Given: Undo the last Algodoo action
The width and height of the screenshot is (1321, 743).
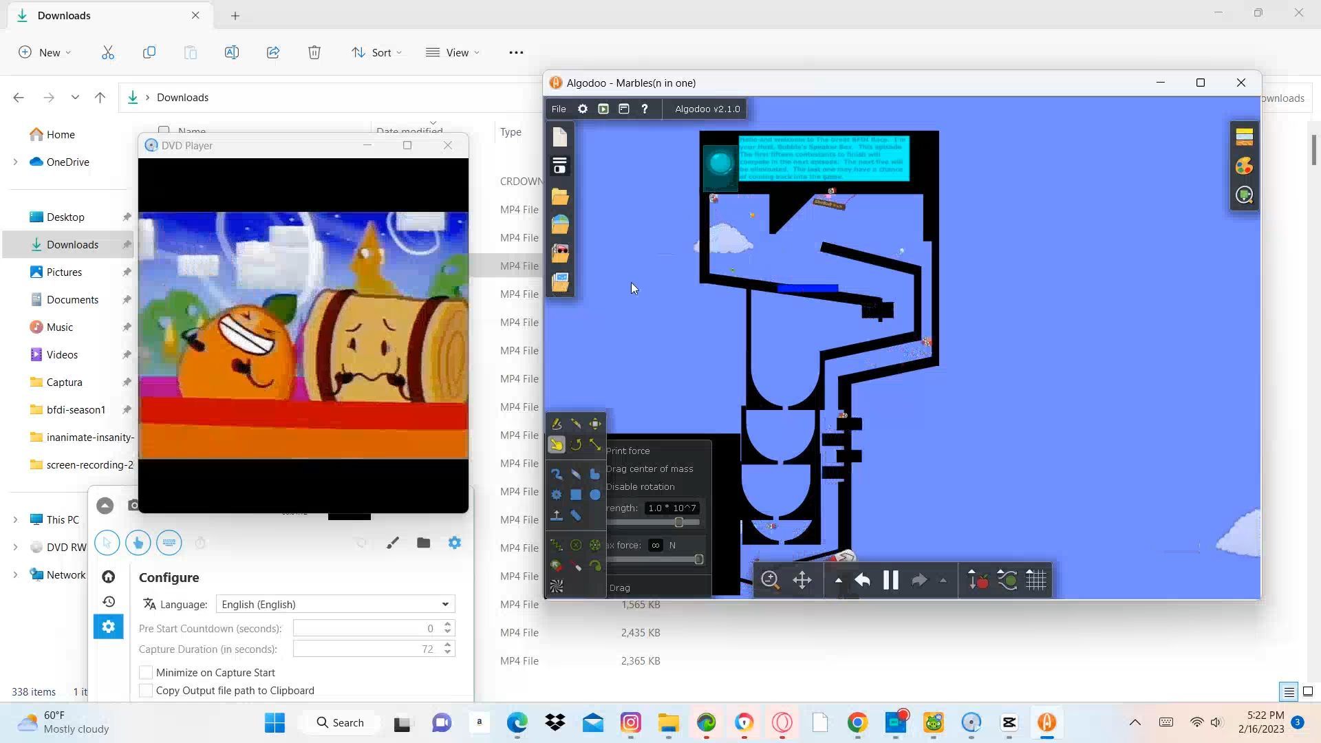Looking at the screenshot, I should pyautogui.click(x=862, y=581).
